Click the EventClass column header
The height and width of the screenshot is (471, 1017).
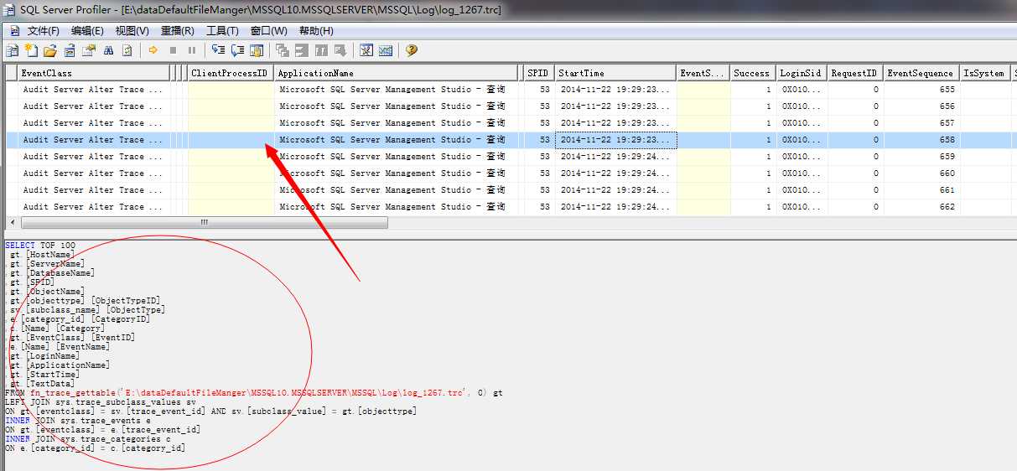point(95,73)
